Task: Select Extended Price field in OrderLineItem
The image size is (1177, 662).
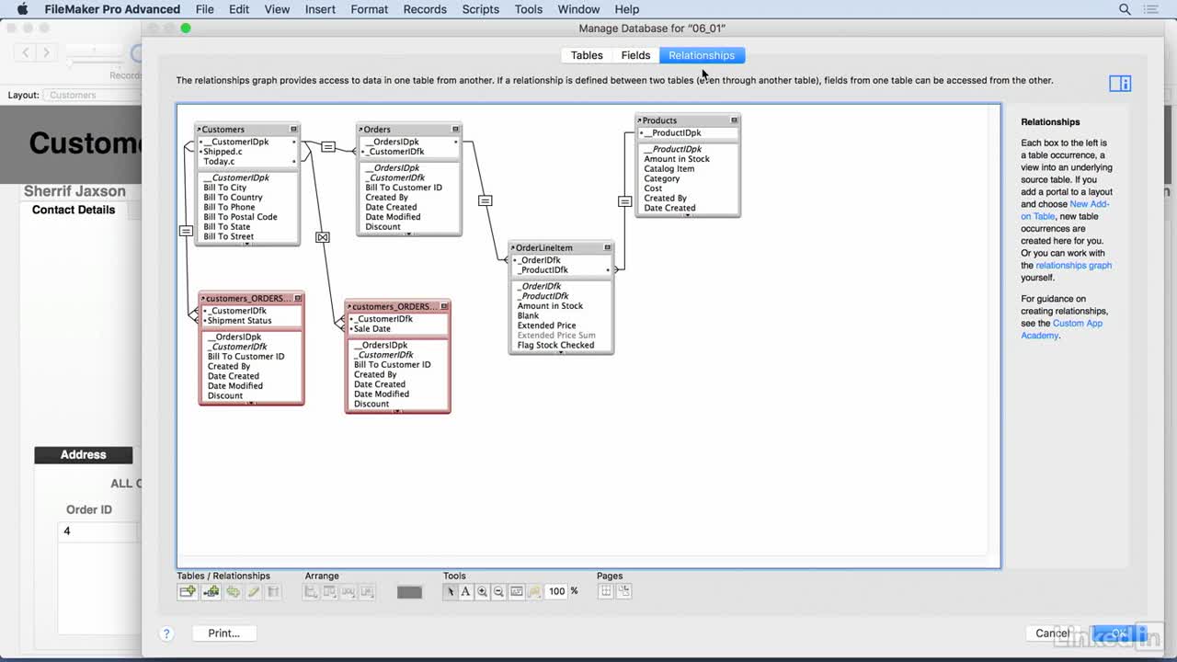Action: (546, 325)
